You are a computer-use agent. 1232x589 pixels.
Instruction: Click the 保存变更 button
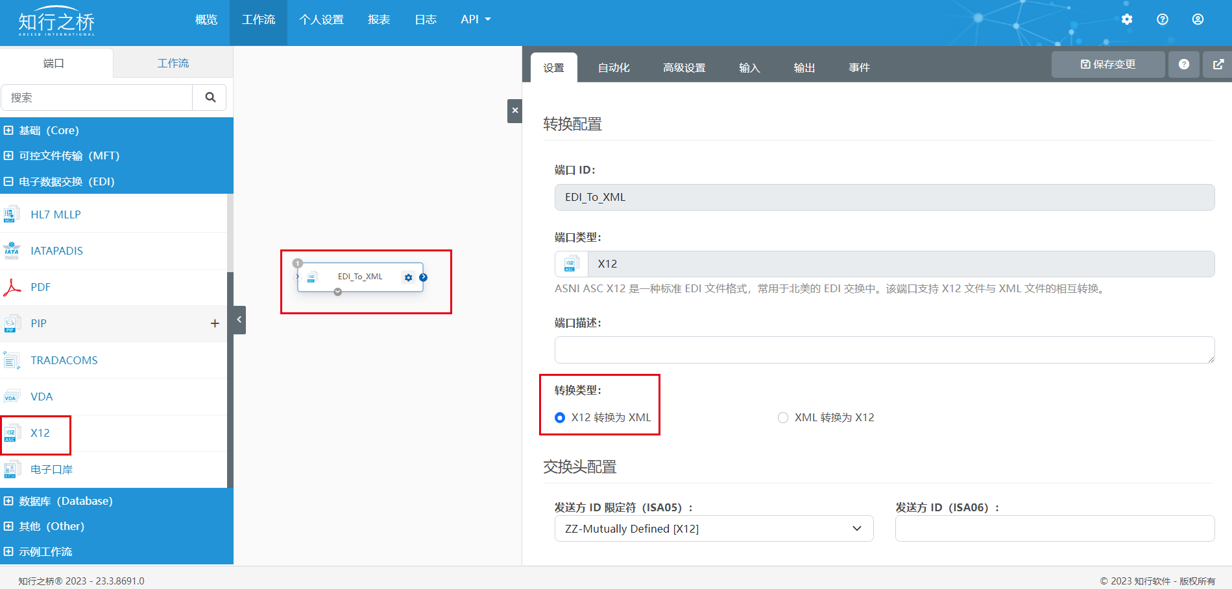(x=1108, y=64)
